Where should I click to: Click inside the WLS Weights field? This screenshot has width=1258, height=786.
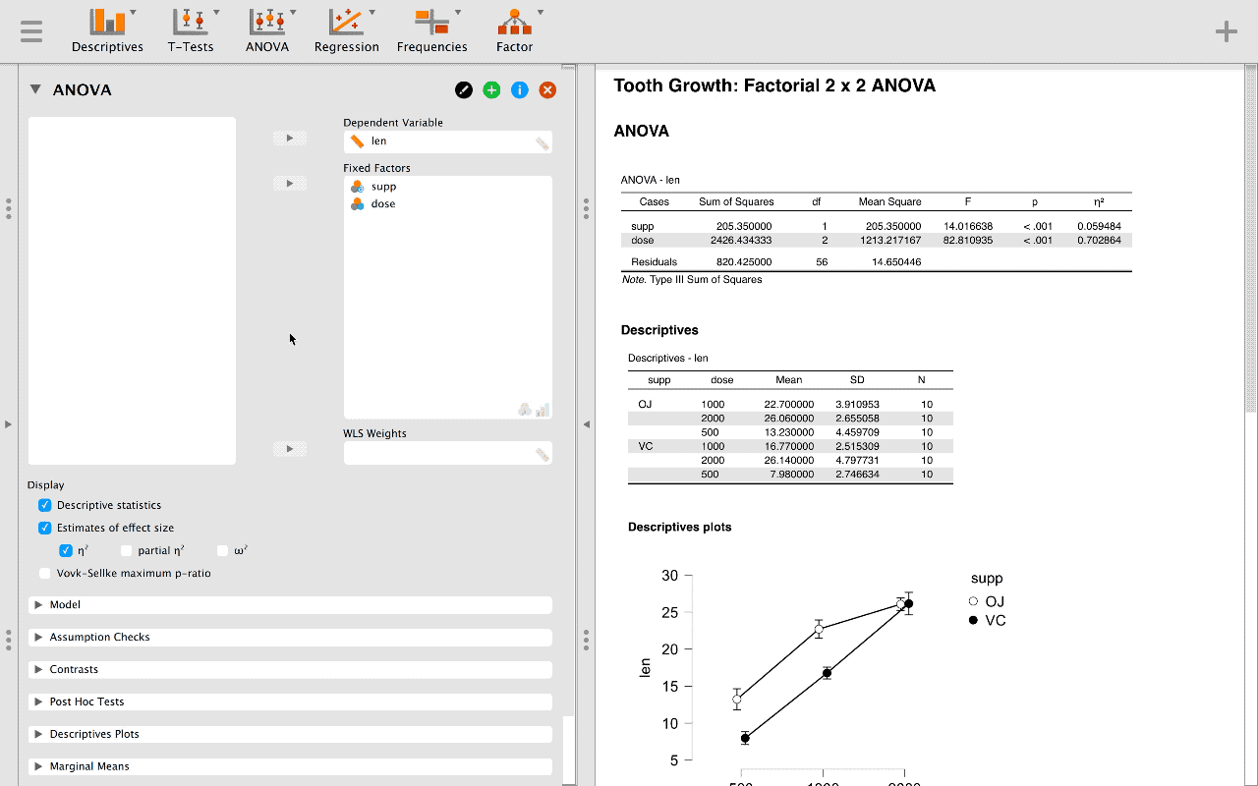[x=448, y=453]
